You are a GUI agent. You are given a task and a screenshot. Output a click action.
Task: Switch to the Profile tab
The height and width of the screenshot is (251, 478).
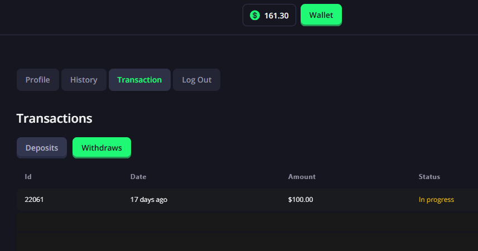tap(38, 80)
